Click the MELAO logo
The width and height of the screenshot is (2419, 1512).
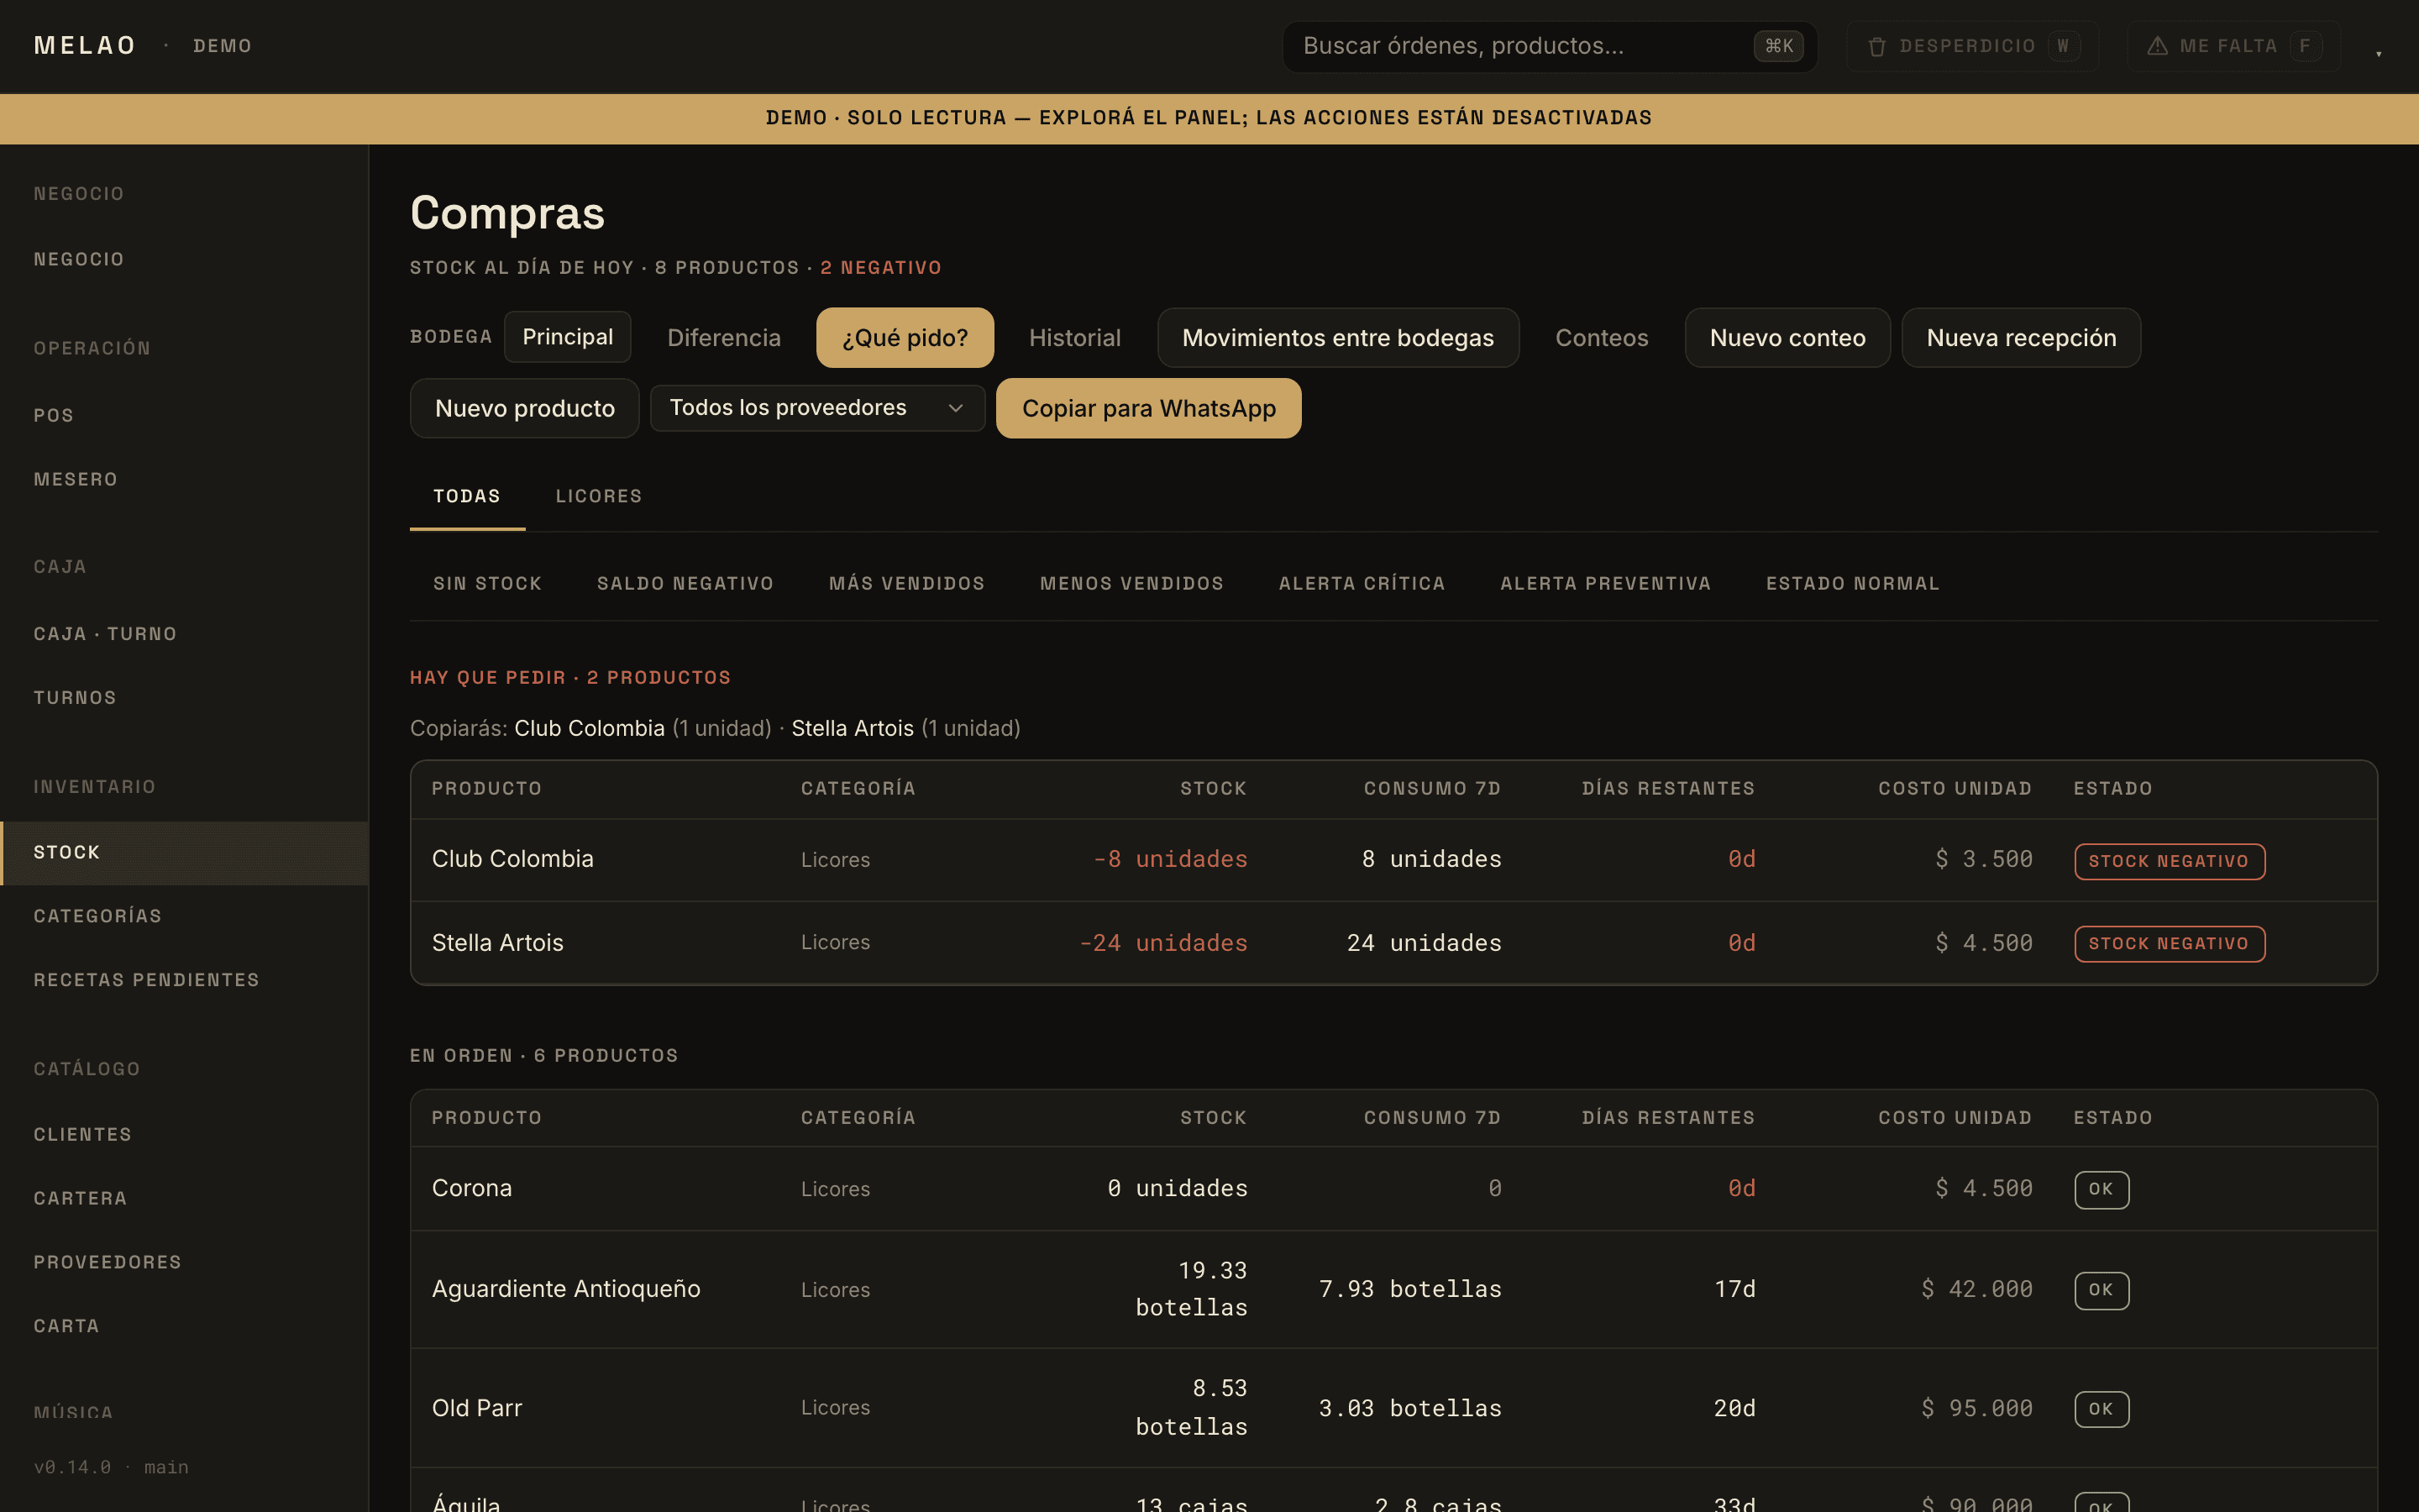[85, 46]
